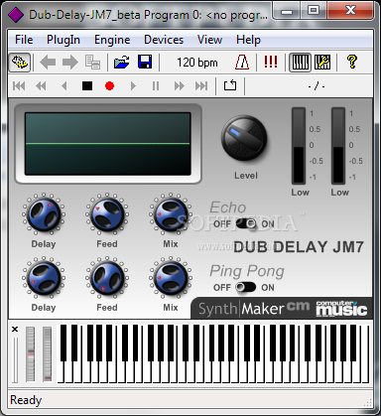Click the play transport button

(133, 86)
